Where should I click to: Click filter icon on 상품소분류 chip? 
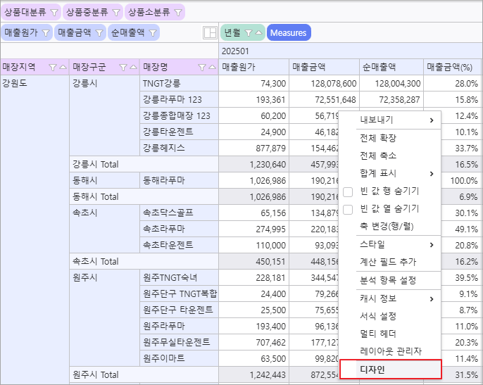pyautogui.click(x=177, y=13)
